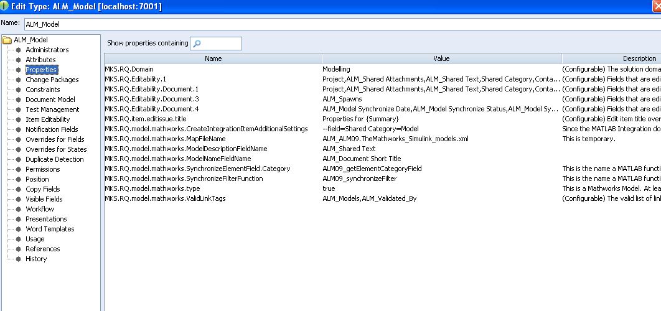Open the Duplicate Detection tree node

[54, 159]
